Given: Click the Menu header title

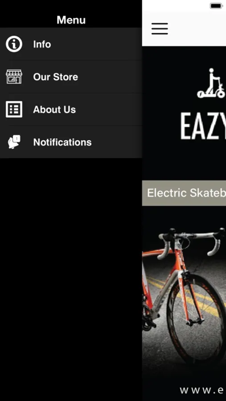Looking at the screenshot, I should [71, 20].
